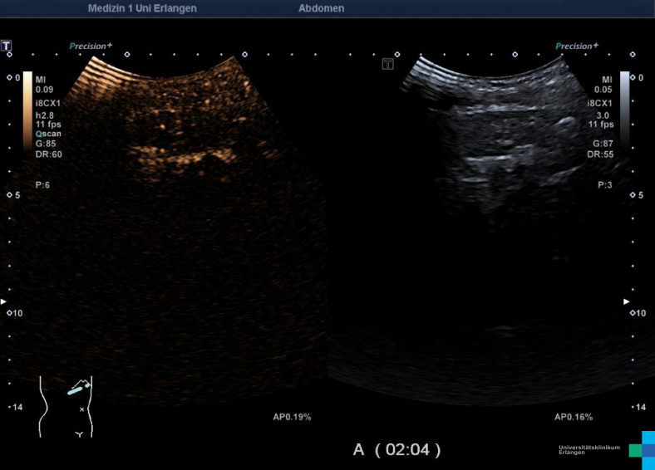Click the T orientation marker at top-left
The width and height of the screenshot is (655, 470).
(7, 45)
